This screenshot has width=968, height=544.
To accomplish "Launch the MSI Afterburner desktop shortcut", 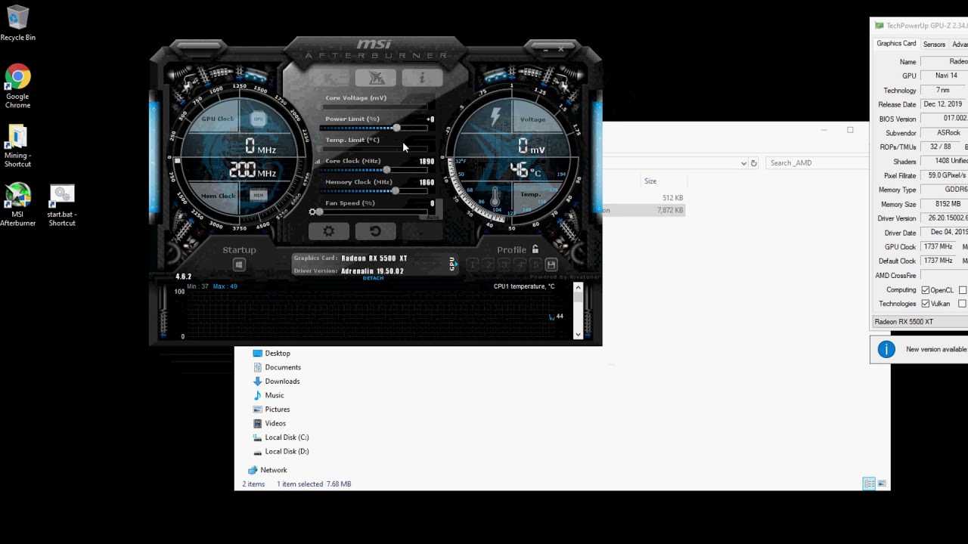I will [17, 205].
